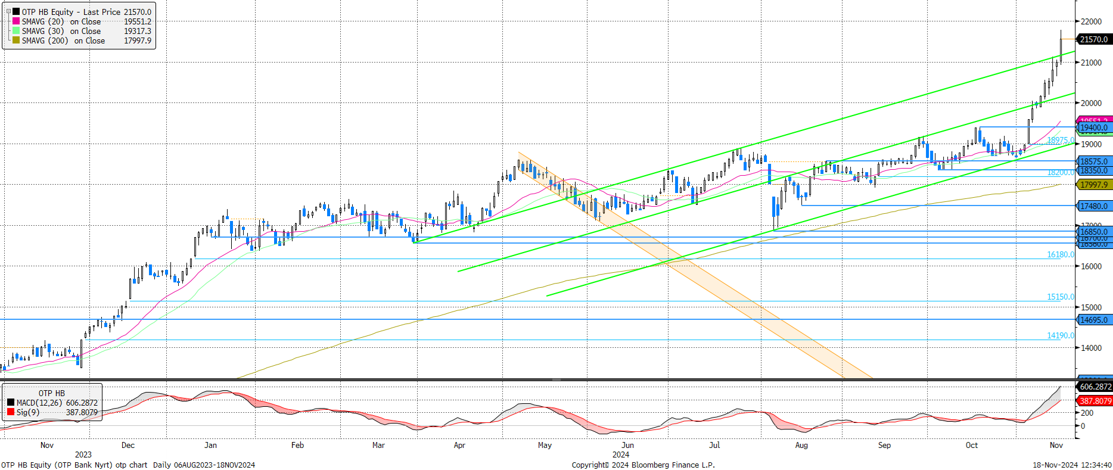Click light green swatch for SMAVG (30)
Viewport: 1113px width, 470px height.
(16, 30)
